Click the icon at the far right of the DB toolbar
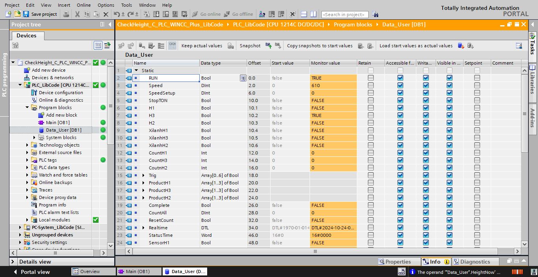538x277 pixels. tap(519, 46)
